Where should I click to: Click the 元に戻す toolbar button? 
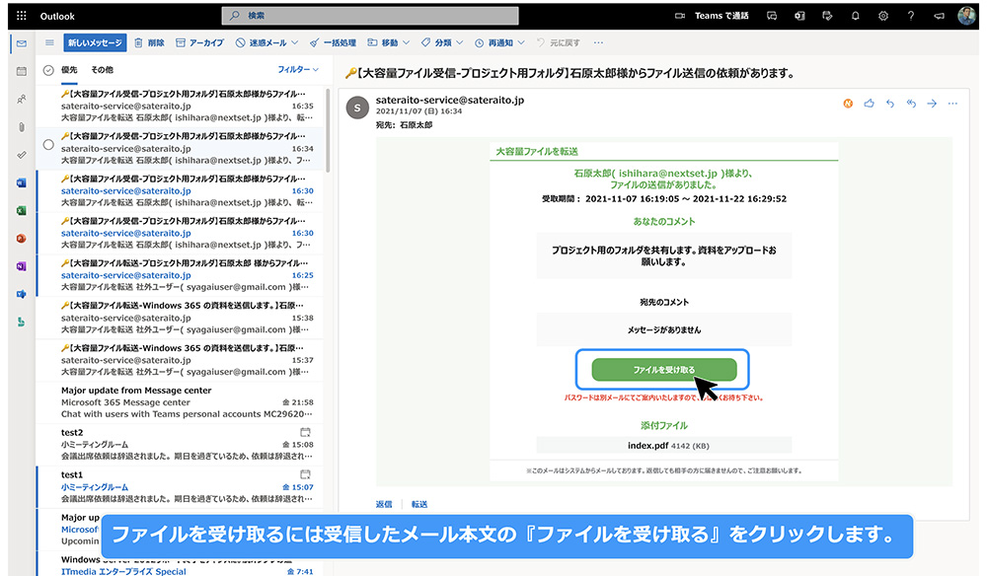click(x=559, y=42)
